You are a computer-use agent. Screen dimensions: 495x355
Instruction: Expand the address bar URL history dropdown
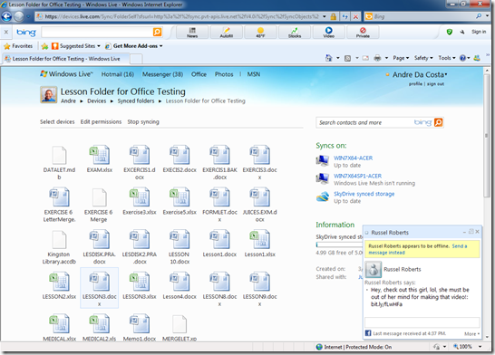[325, 16]
